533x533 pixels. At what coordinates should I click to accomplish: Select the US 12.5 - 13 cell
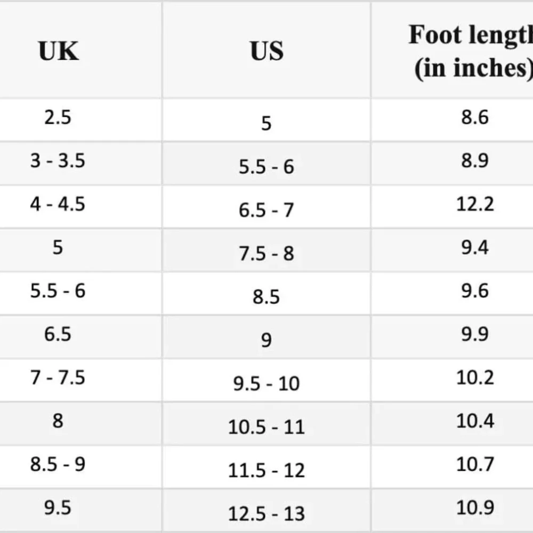(266, 514)
